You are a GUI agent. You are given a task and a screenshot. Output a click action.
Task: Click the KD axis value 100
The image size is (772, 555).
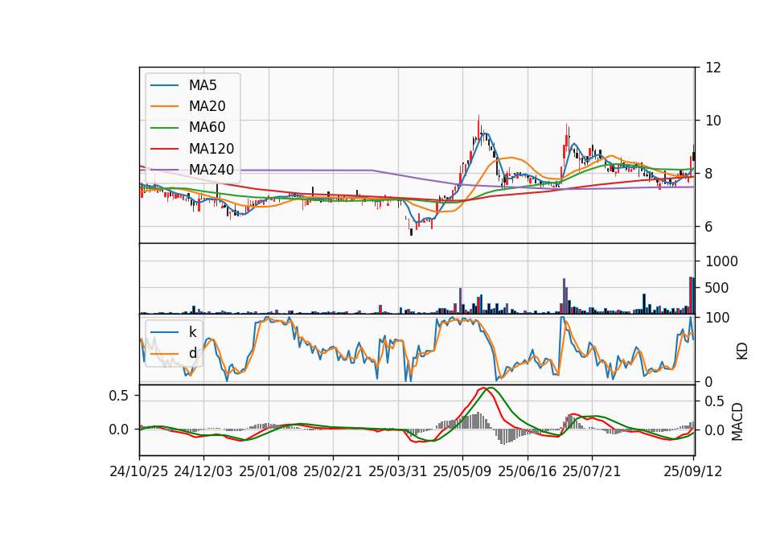[x=717, y=318]
